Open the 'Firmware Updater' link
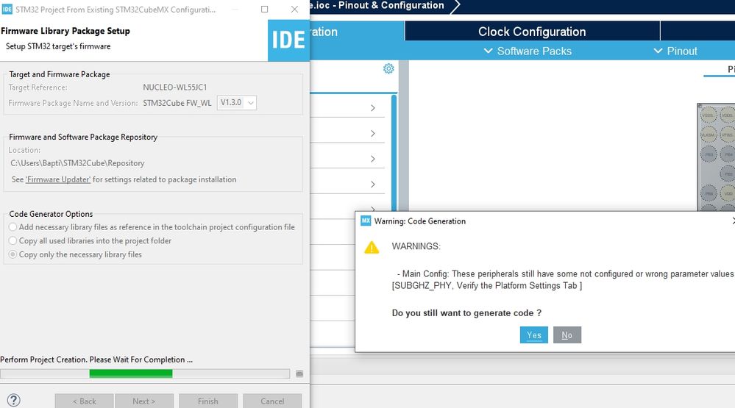Image resolution: width=735 pixels, height=408 pixels. 58,179
